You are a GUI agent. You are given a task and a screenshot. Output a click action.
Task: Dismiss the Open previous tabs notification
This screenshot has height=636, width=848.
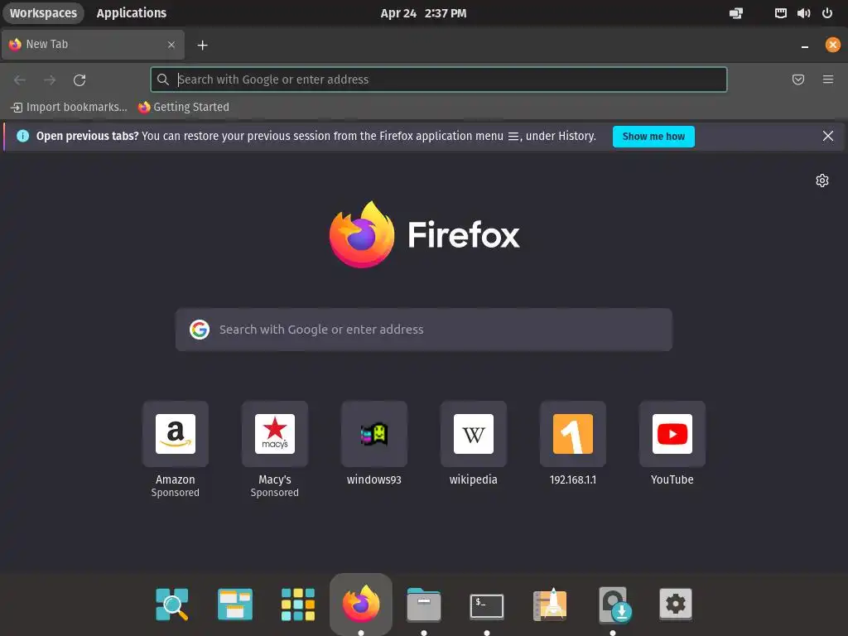tap(828, 137)
